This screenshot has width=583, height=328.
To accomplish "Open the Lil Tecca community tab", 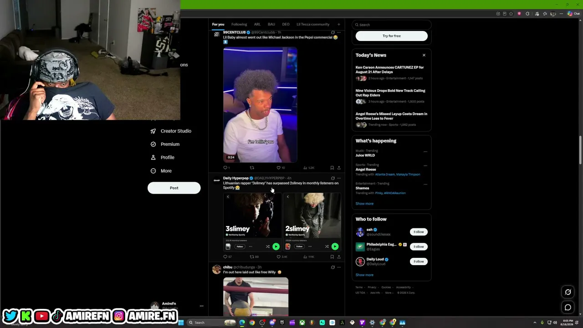I will [x=313, y=24].
